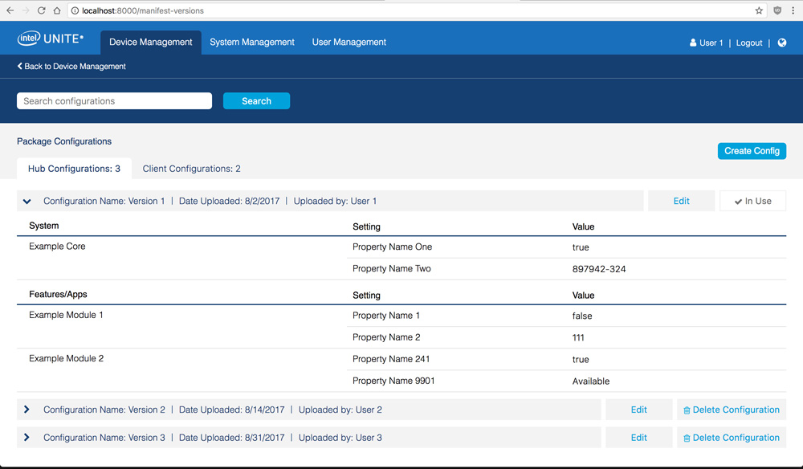This screenshot has height=469, width=803.
Task: Click the In Use status button
Action: click(x=753, y=201)
